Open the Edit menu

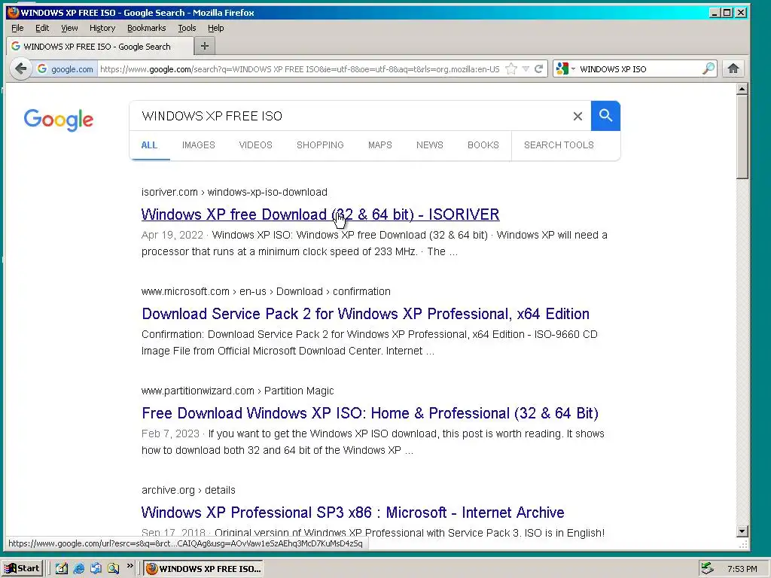42,28
